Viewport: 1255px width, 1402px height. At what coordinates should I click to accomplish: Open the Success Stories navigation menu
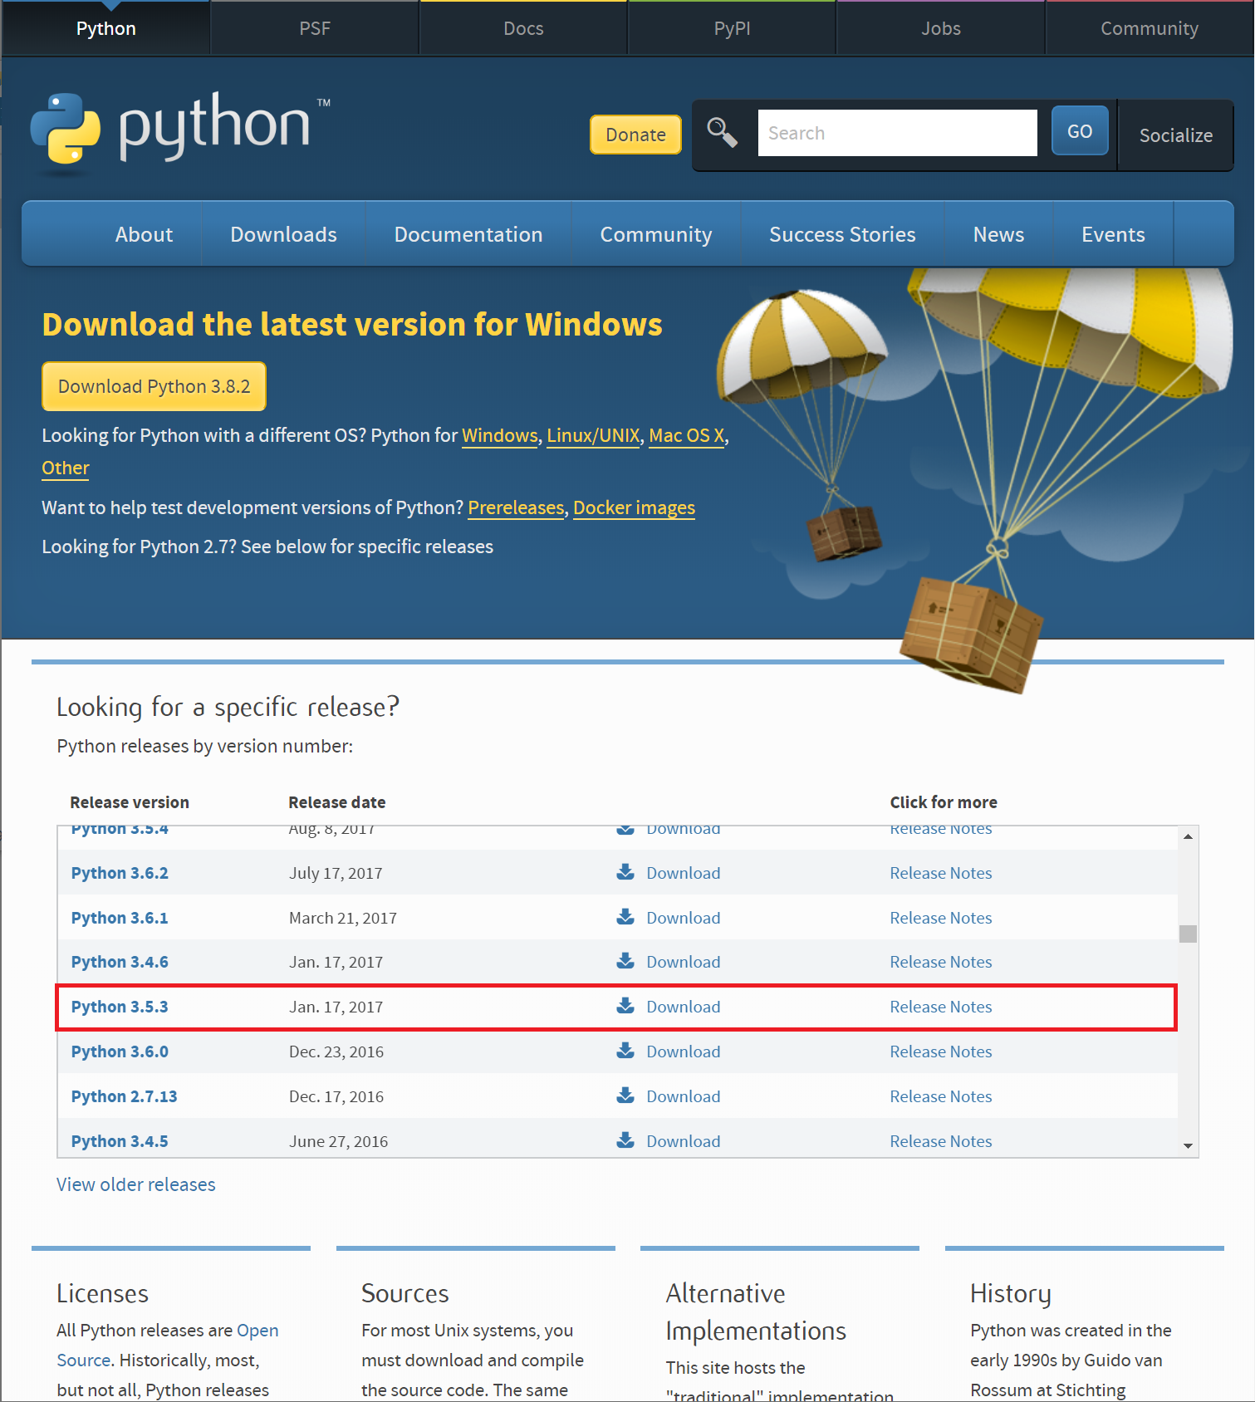pyautogui.click(x=842, y=234)
